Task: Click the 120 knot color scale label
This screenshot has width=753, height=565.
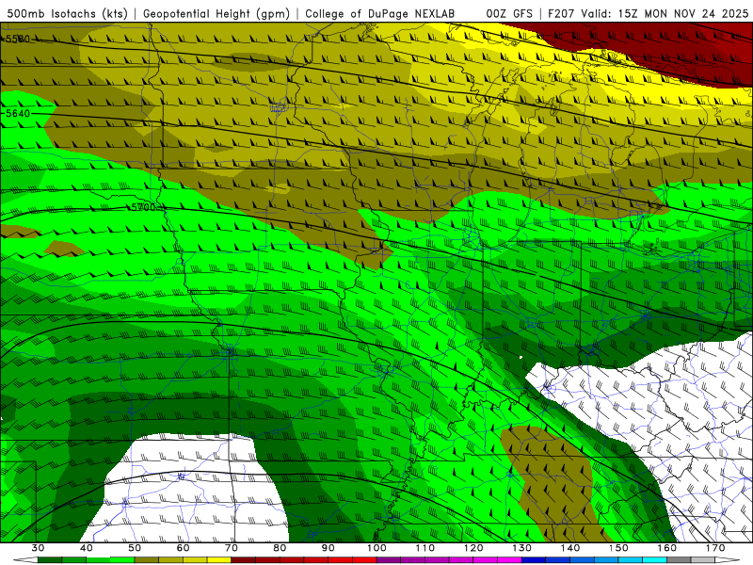Action: click(x=473, y=548)
